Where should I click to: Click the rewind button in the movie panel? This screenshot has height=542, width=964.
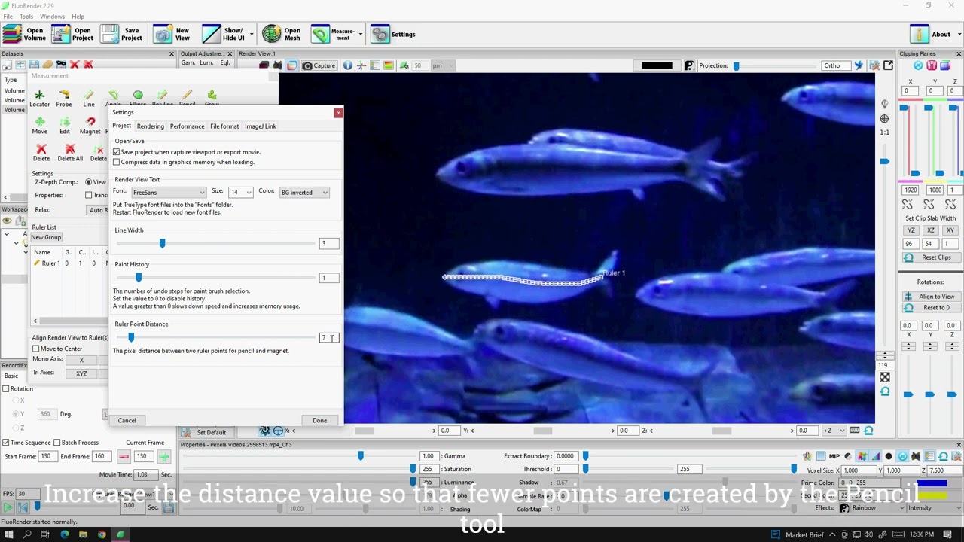coord(23,507)
